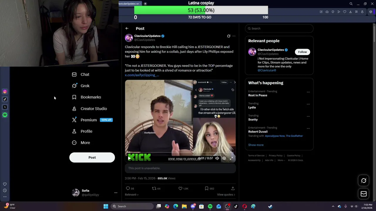Image resolution: width=376 pixels, height=211 pixels.
Task: Open View quotes link
Action: (226, 195)
